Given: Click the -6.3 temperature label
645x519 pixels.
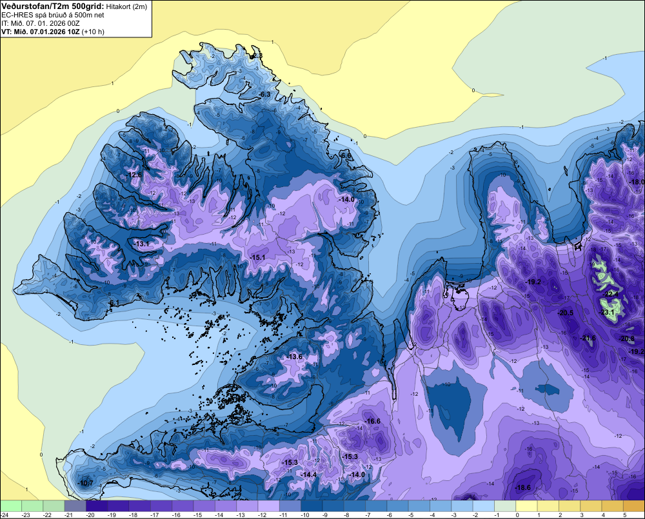Looking at the screenshot, I should 264,95.
